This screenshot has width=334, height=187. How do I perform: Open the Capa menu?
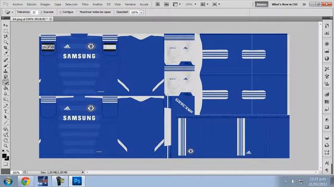[57, 4]
